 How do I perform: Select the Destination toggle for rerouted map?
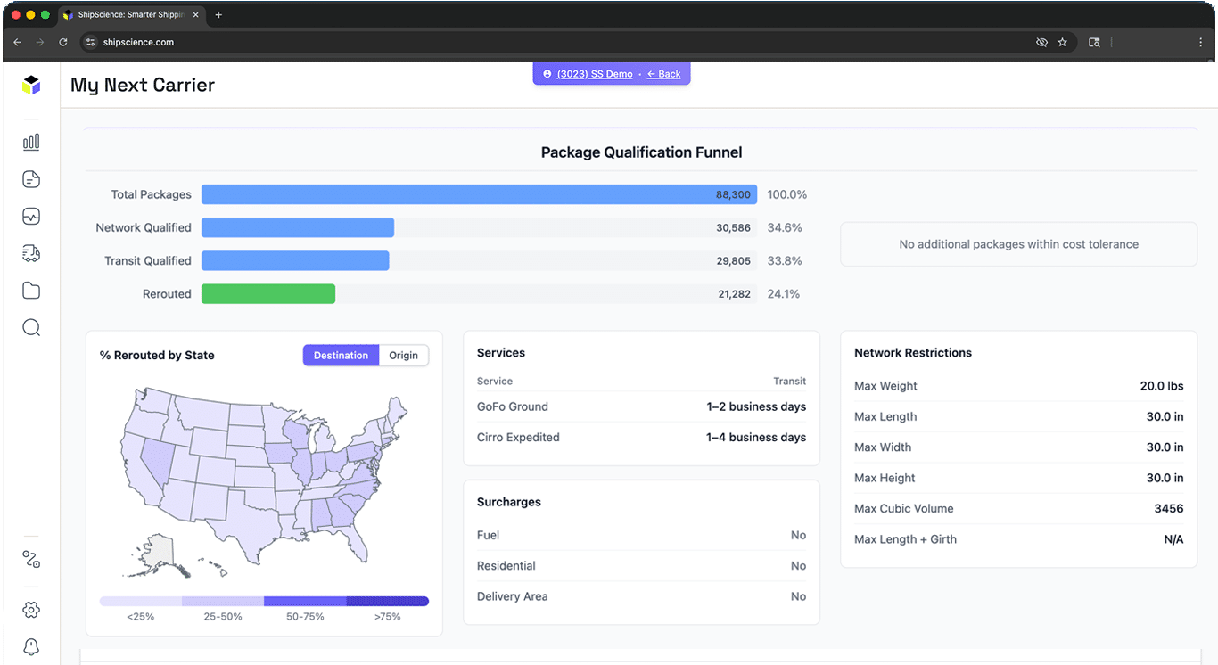341,355
